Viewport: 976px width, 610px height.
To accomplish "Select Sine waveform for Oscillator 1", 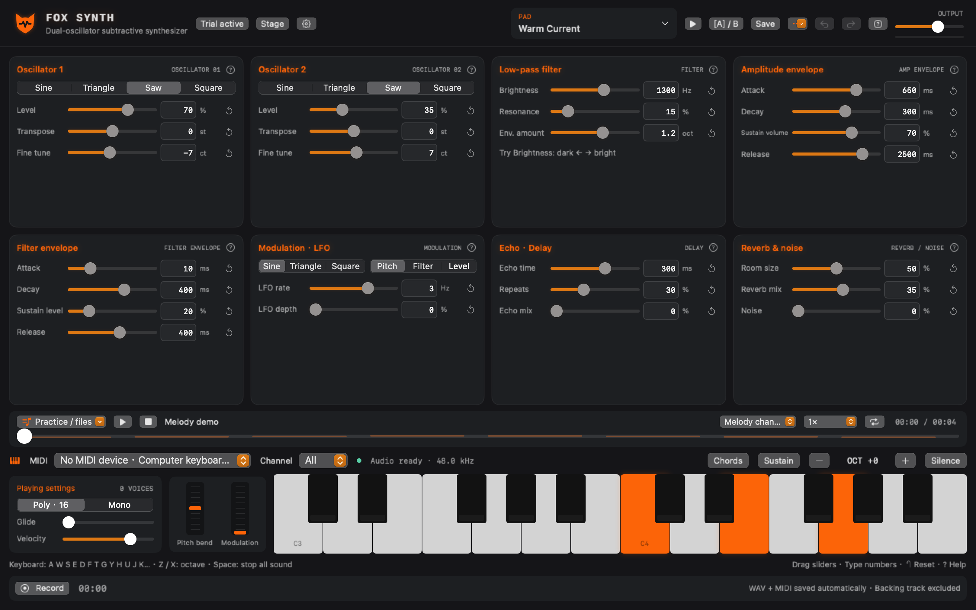I will (x=43, y=88).
